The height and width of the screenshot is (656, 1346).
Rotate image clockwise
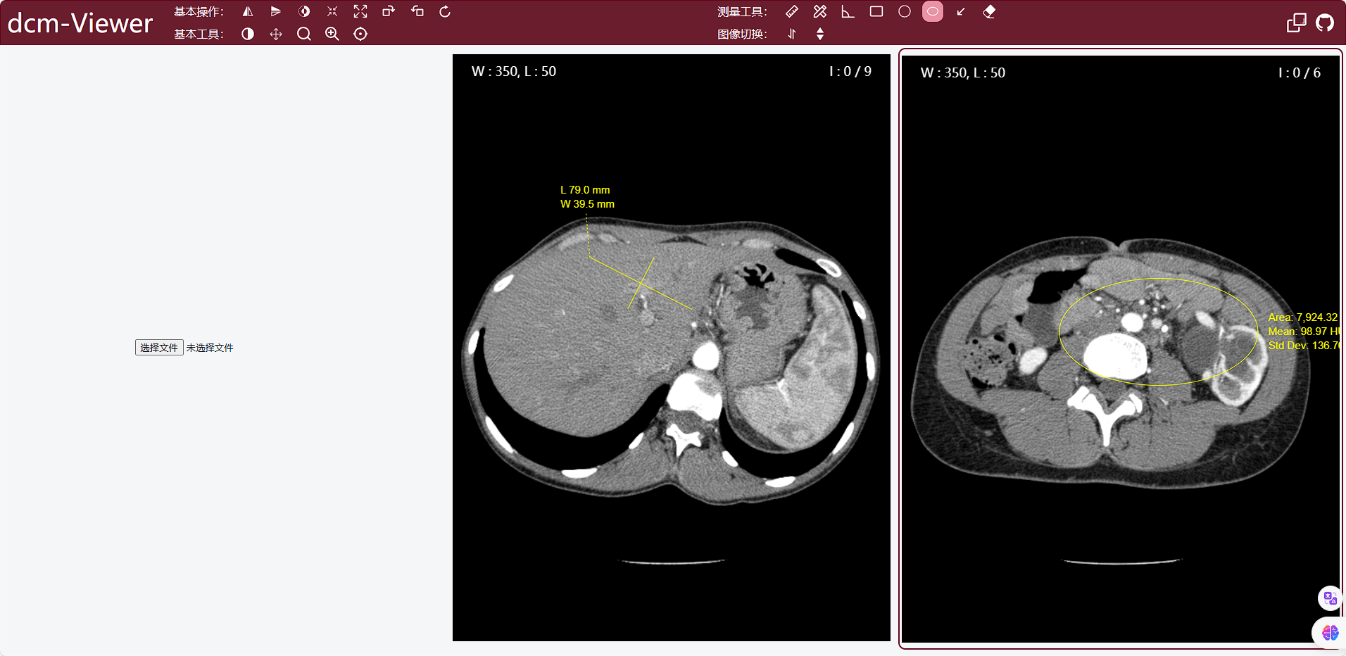pyautogui.click(x=389, y=11)
